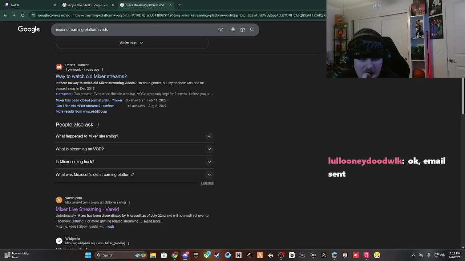465x261 pixels.
Task: Click the Google logo
Action: 29,29
